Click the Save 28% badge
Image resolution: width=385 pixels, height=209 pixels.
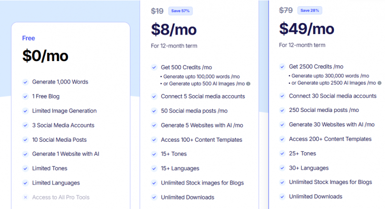(310, 10)
